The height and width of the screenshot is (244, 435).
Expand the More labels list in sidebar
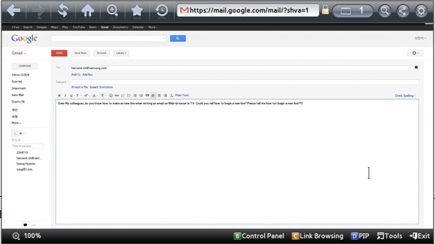(16, 123)
